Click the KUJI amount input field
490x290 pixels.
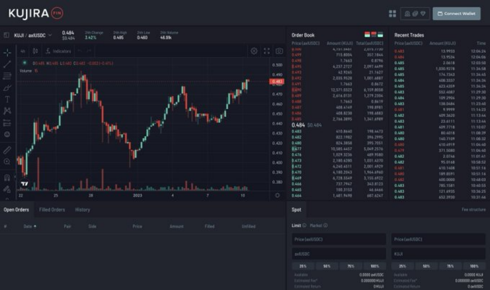[438, 254]
